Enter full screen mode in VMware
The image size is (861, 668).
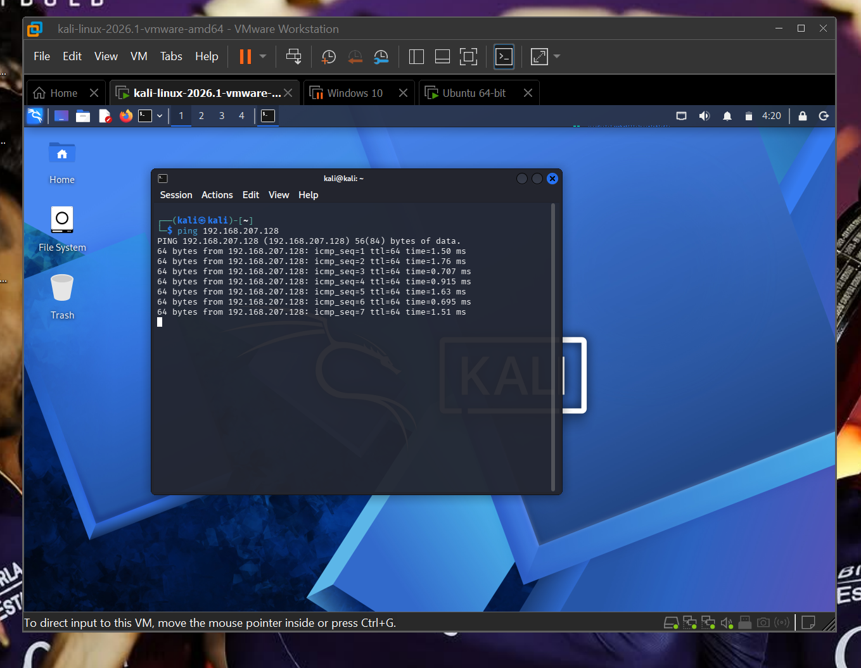pos(468,56)
